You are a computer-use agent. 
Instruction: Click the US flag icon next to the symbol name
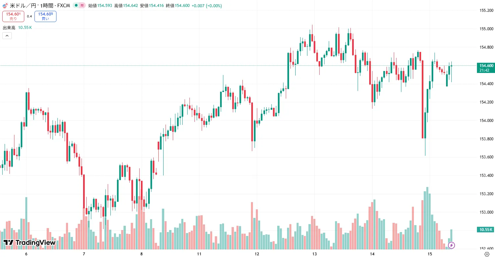4,6
